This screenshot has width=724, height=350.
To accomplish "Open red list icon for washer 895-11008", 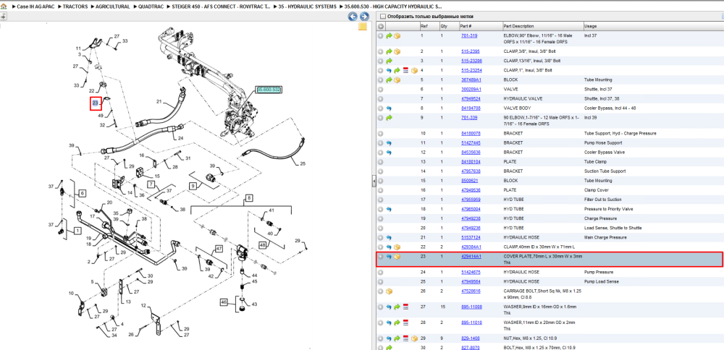I will pos(406,307).
